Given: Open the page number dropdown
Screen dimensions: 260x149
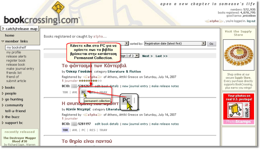Looking at the screenshot, I should click(137, 56).
